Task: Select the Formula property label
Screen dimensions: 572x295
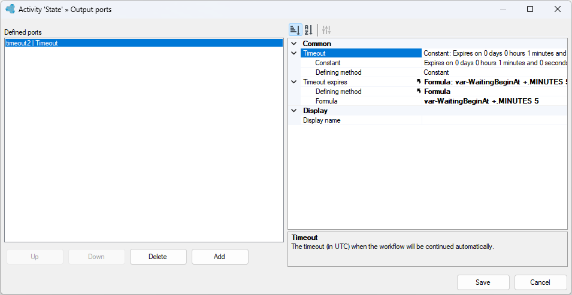Action: 326,101
